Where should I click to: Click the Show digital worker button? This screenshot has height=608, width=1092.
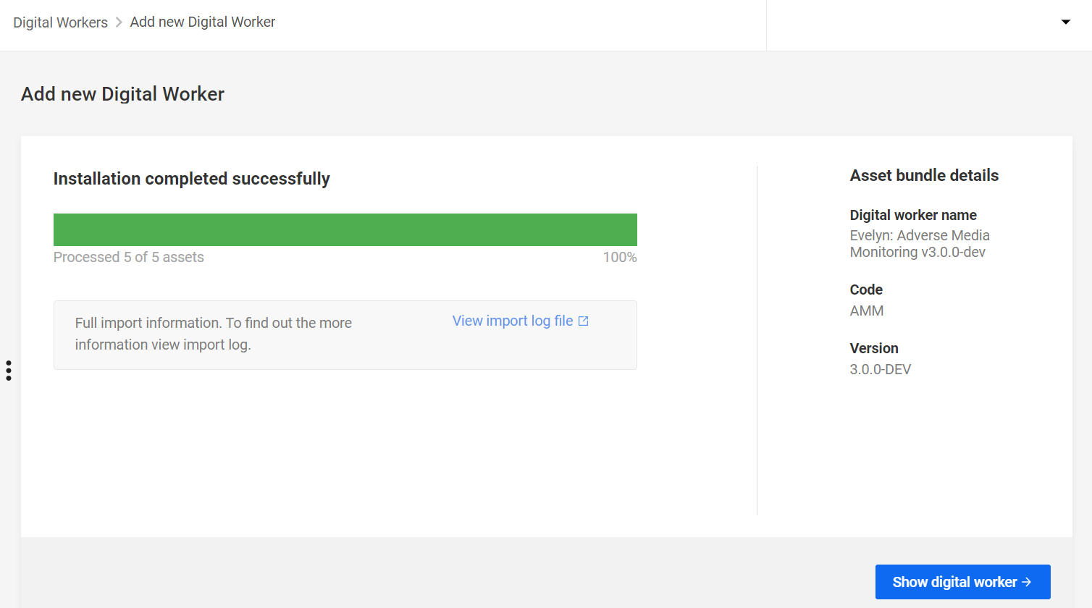click(x=962, y=582)
